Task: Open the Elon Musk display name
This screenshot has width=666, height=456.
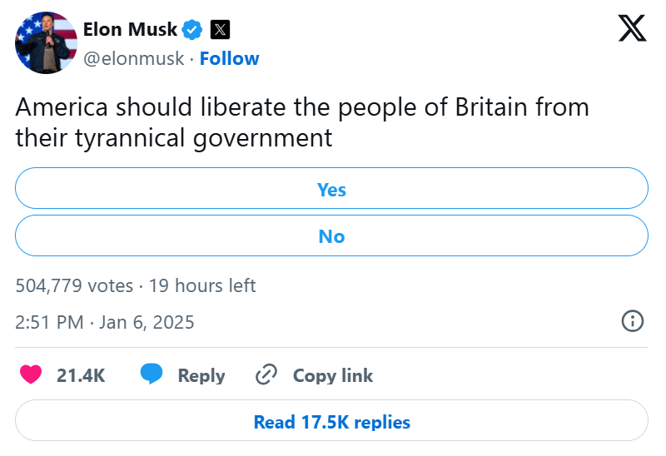Action: coord(130,30)
